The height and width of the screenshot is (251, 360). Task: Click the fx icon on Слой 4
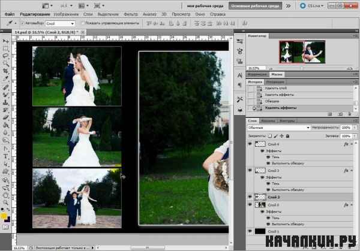[x=346, y=144]
